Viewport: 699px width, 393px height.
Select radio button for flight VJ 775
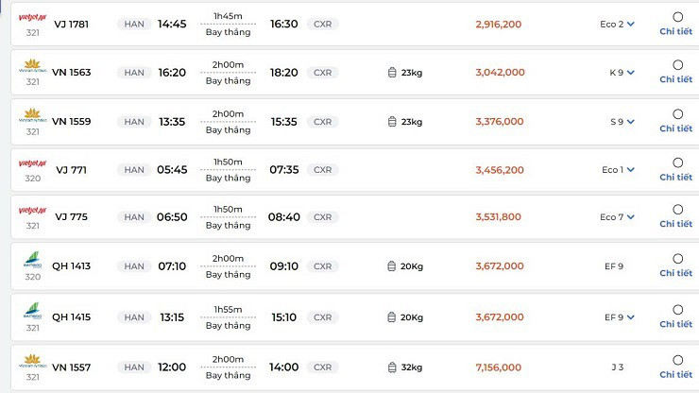pos(677,210)
